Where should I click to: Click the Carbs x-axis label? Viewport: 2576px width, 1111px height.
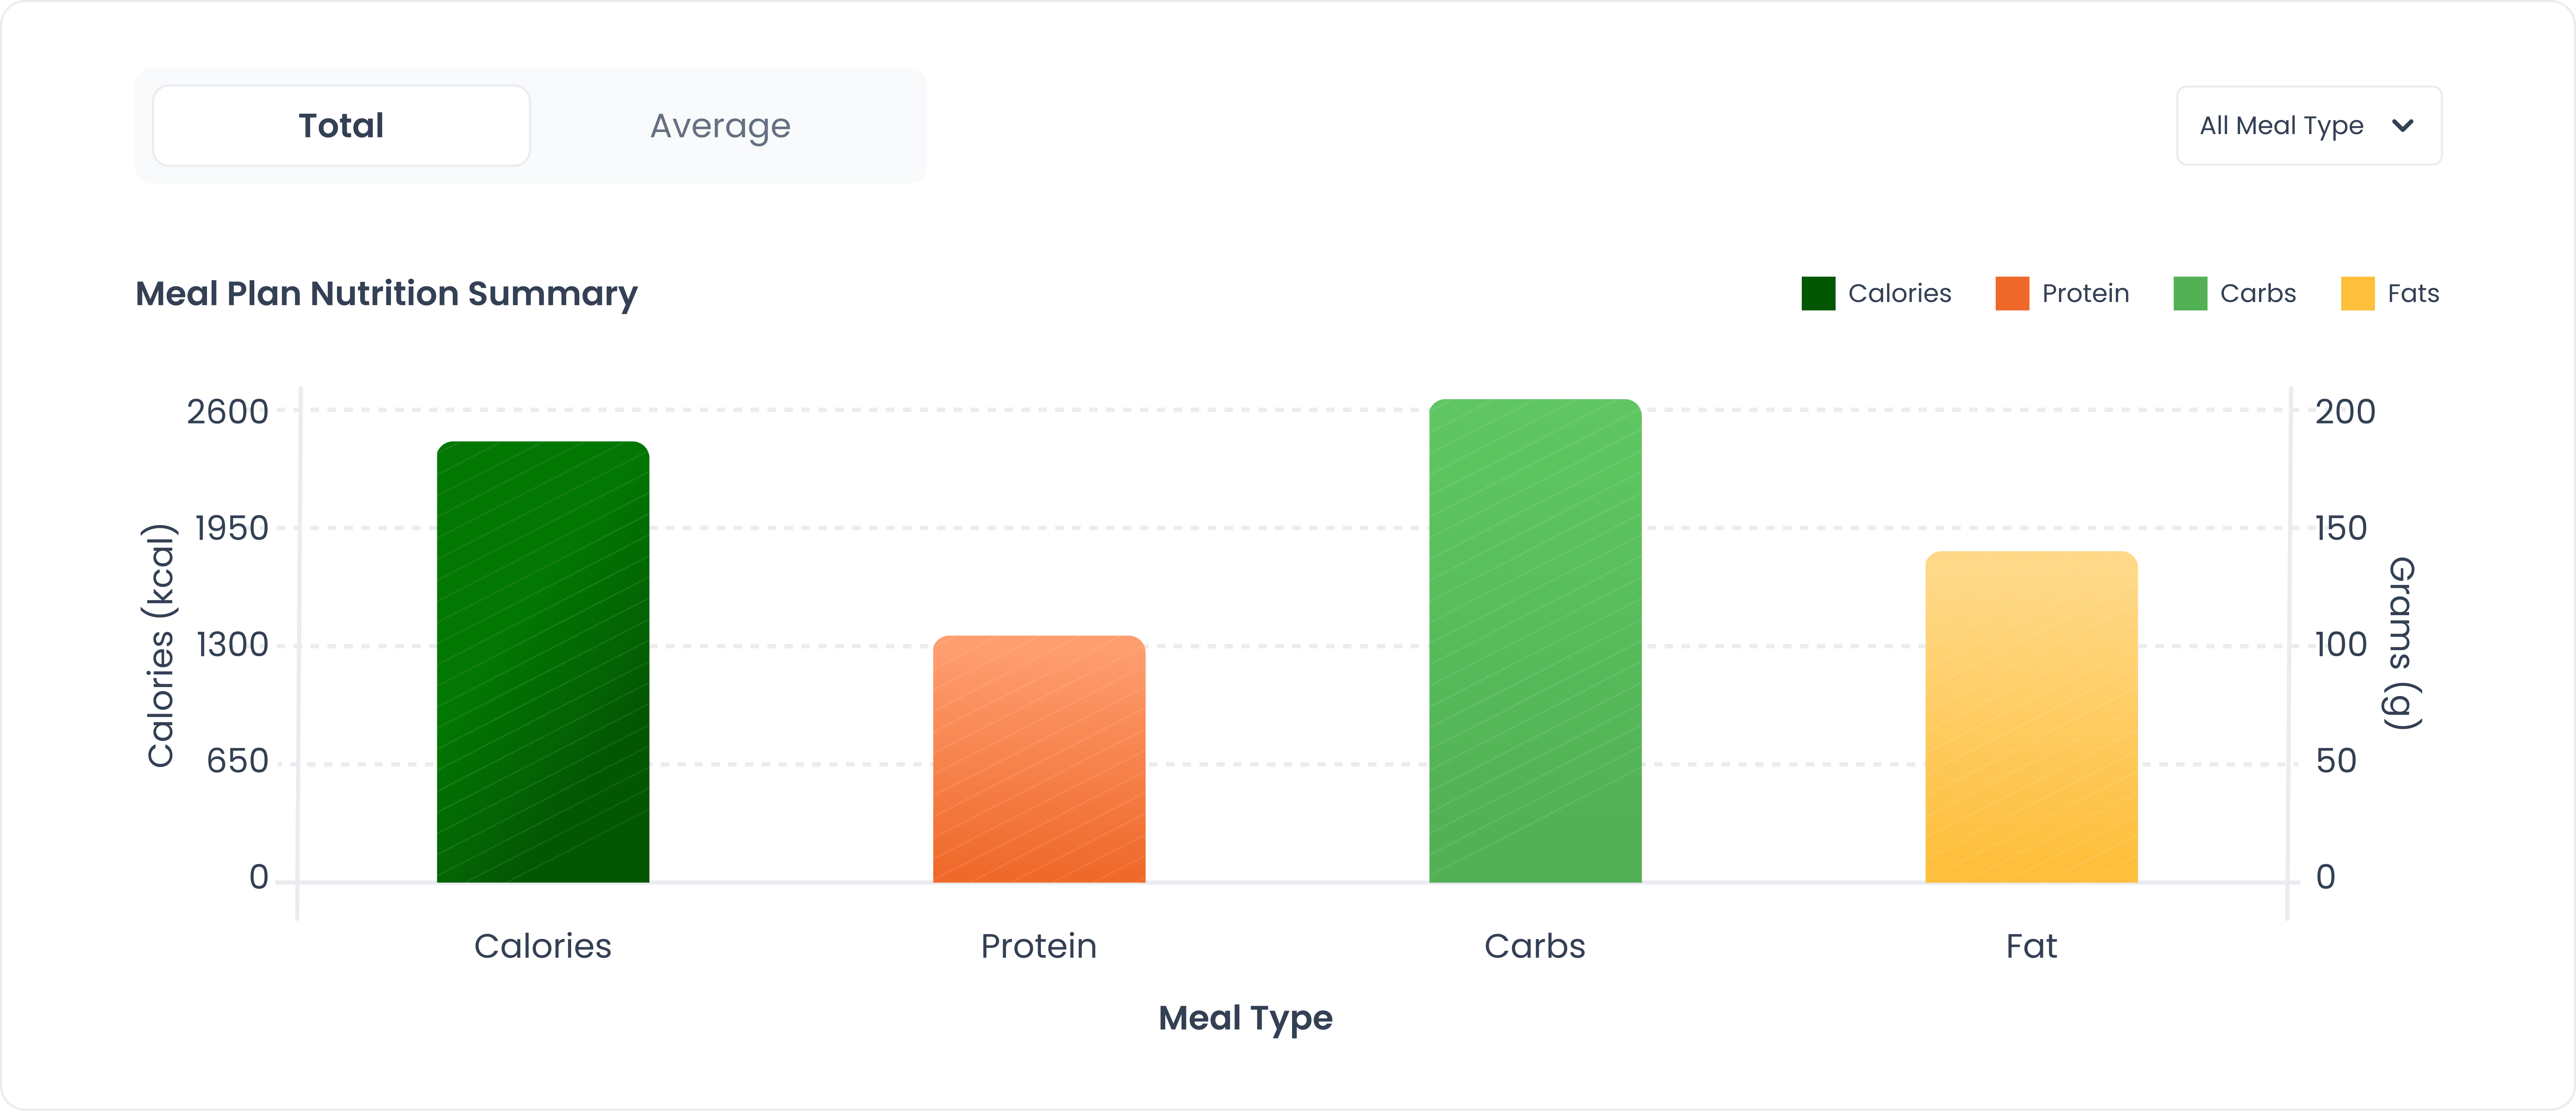pos(1535,946)
